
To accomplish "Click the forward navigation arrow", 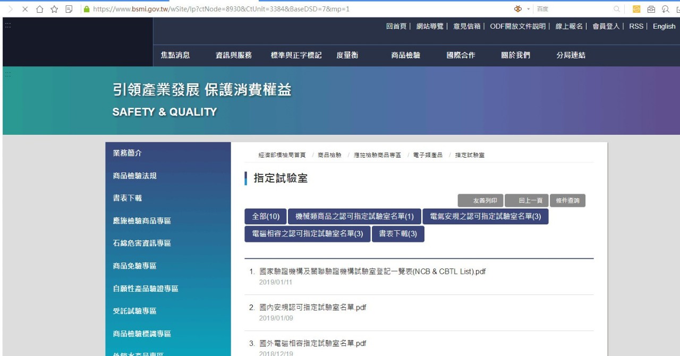I will pyautogui.click(x=11, y=9).
